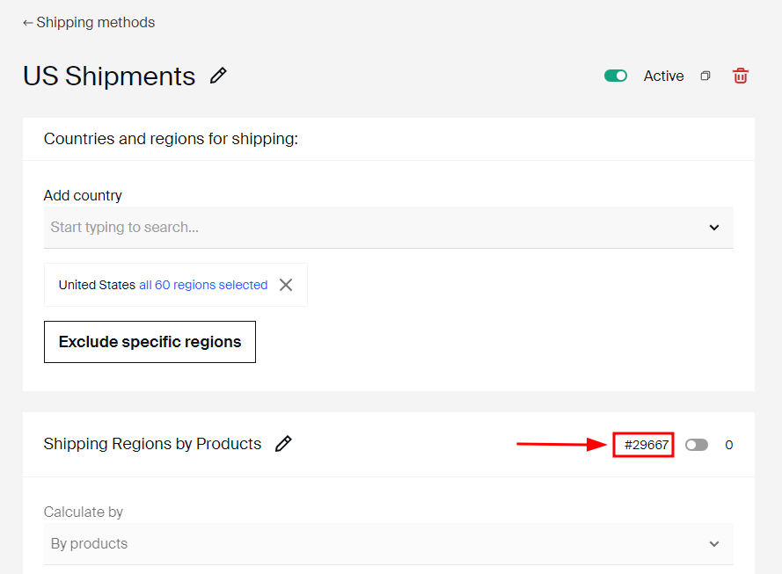Click the Active status label
The height and width of the screenshot is (574, 782).
click(x=663, y=76)
